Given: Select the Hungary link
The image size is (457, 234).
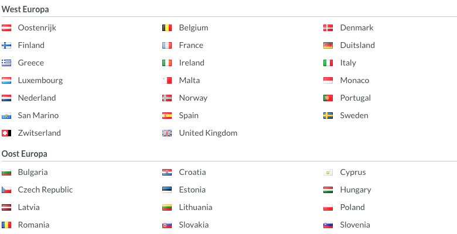Looking at the screenshot, I should [356, 190].
